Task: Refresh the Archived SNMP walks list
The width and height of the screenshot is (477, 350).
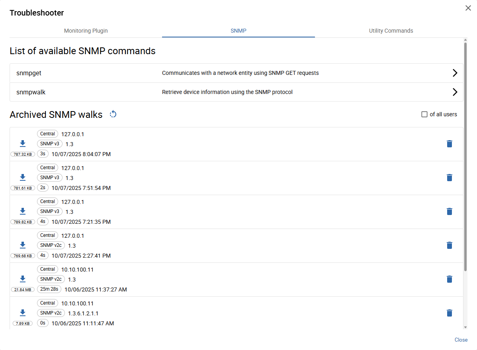Action: (x=113, y=114)
